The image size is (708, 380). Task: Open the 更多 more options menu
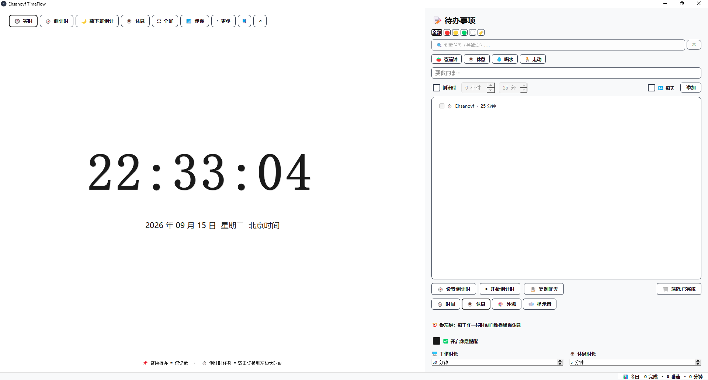[x=223, y=21]
